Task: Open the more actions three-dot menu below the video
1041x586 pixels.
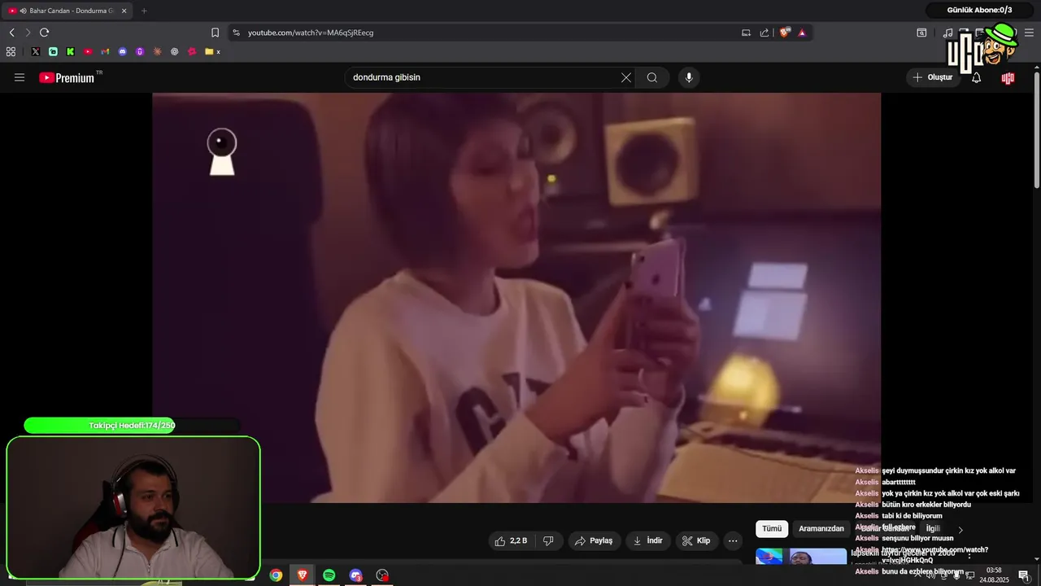Action: [x=733, y=540]
